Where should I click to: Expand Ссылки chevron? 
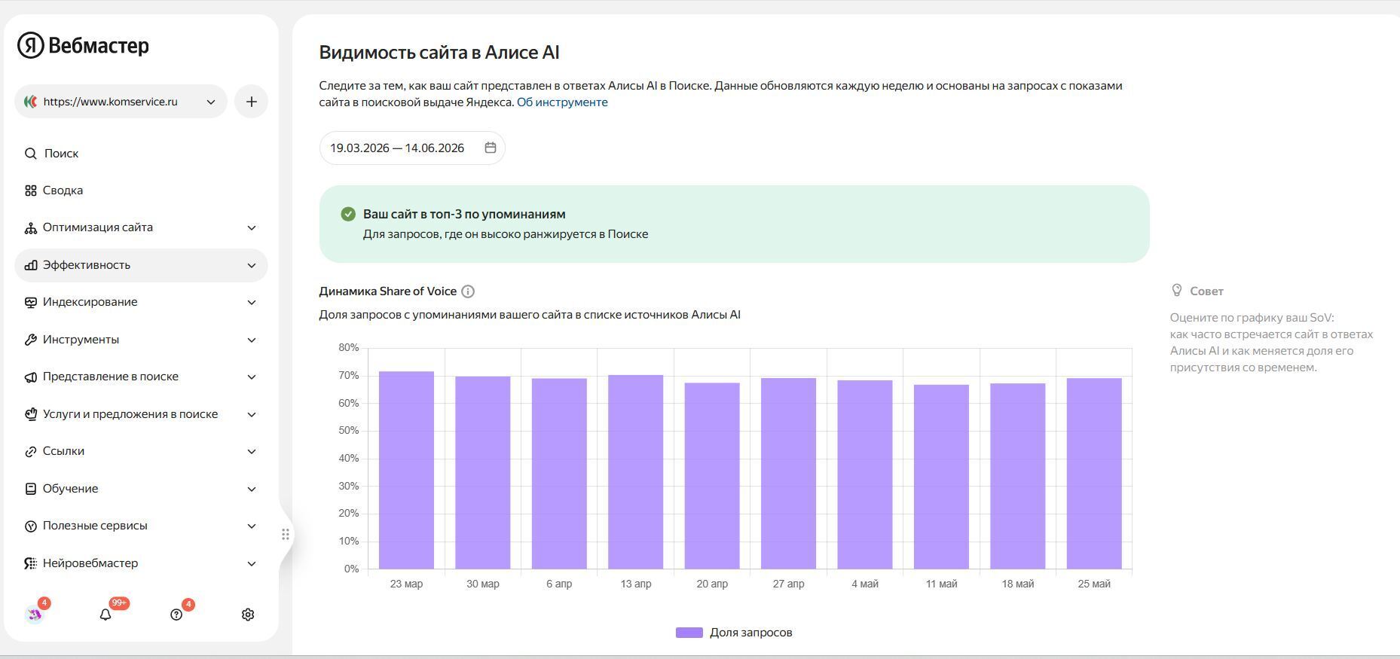point(252,451)
